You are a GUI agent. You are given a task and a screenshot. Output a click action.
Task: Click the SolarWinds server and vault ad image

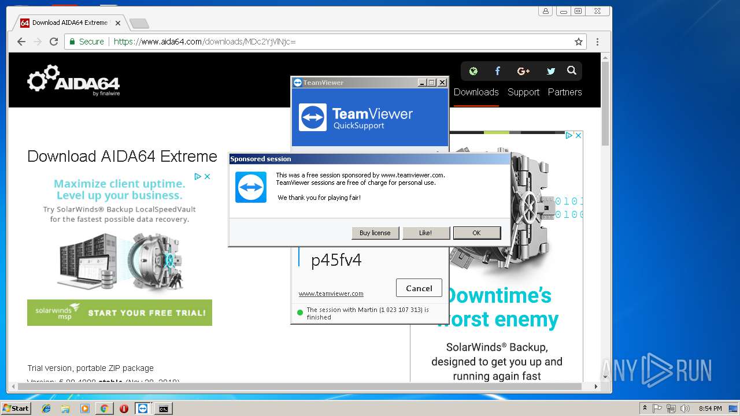[x=120, y=262]
